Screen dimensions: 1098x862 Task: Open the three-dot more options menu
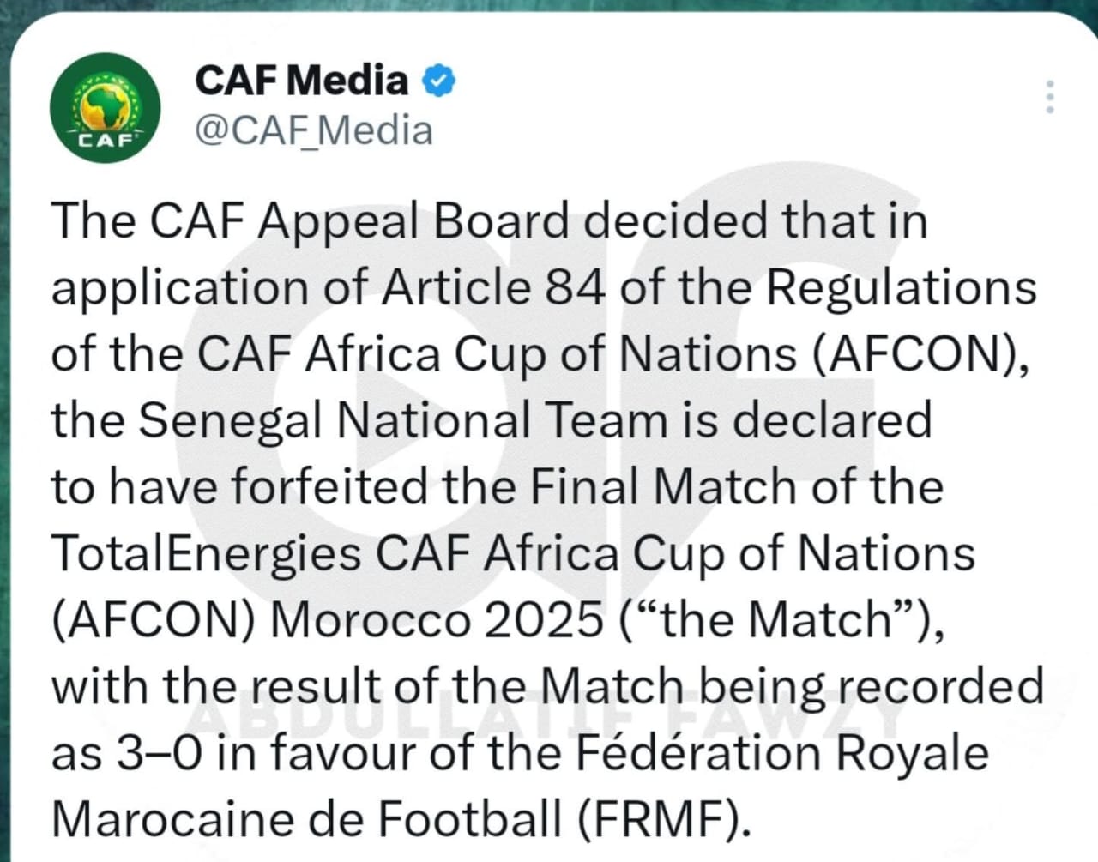(1049, 98)
